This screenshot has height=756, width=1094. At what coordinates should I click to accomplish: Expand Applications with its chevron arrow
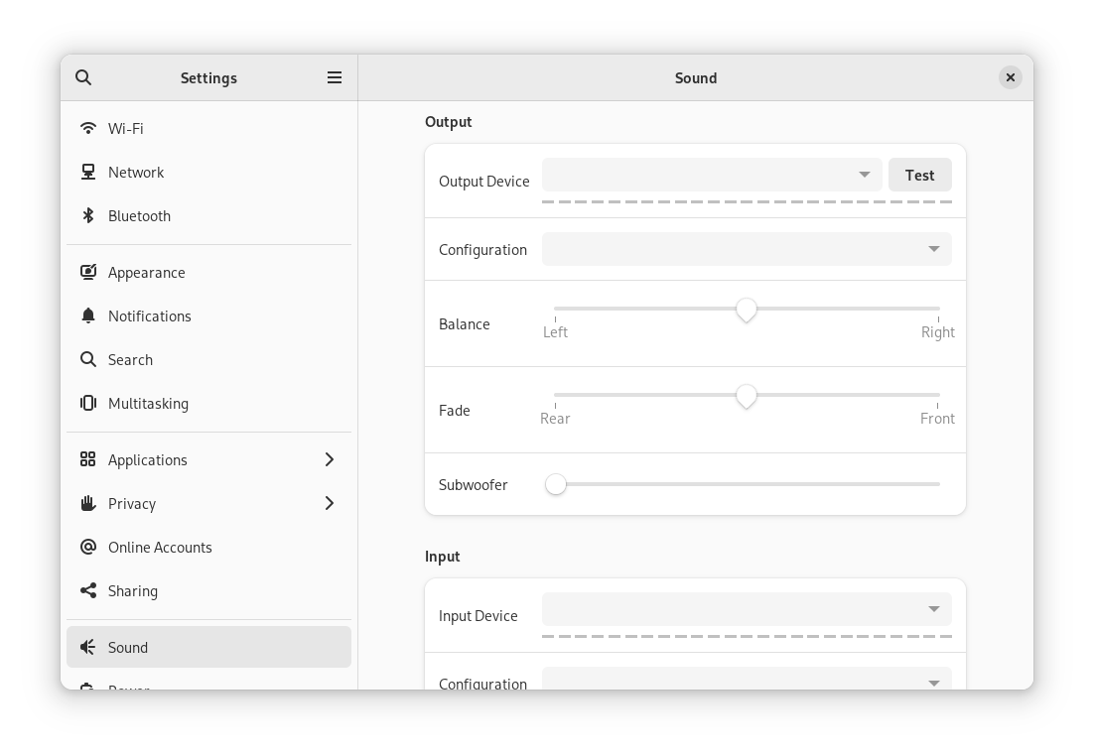coord(330,459)
